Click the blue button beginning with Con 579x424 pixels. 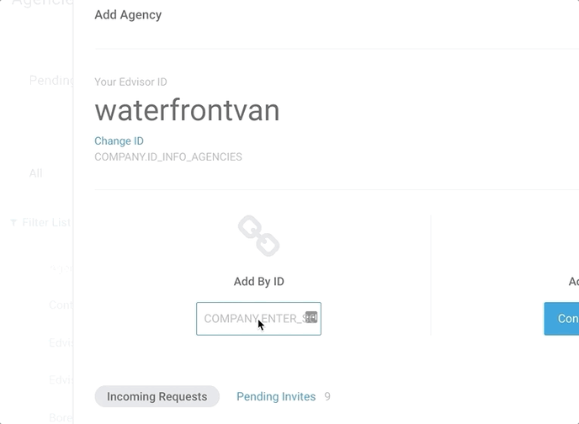[x=561, y=319]
